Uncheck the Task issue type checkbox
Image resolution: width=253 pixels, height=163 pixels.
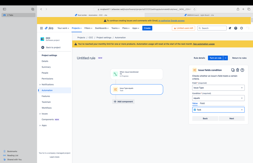coord(195,110)
